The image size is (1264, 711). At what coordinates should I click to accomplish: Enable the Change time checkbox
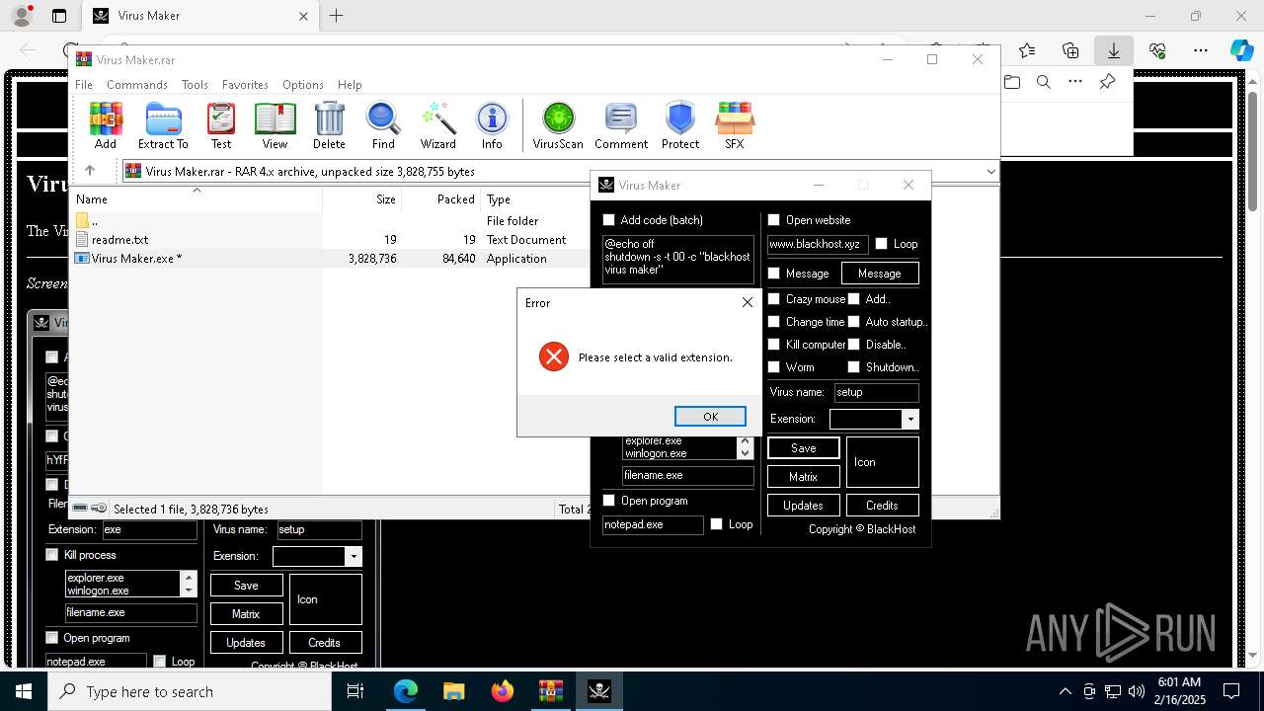(x=773, y=322)
